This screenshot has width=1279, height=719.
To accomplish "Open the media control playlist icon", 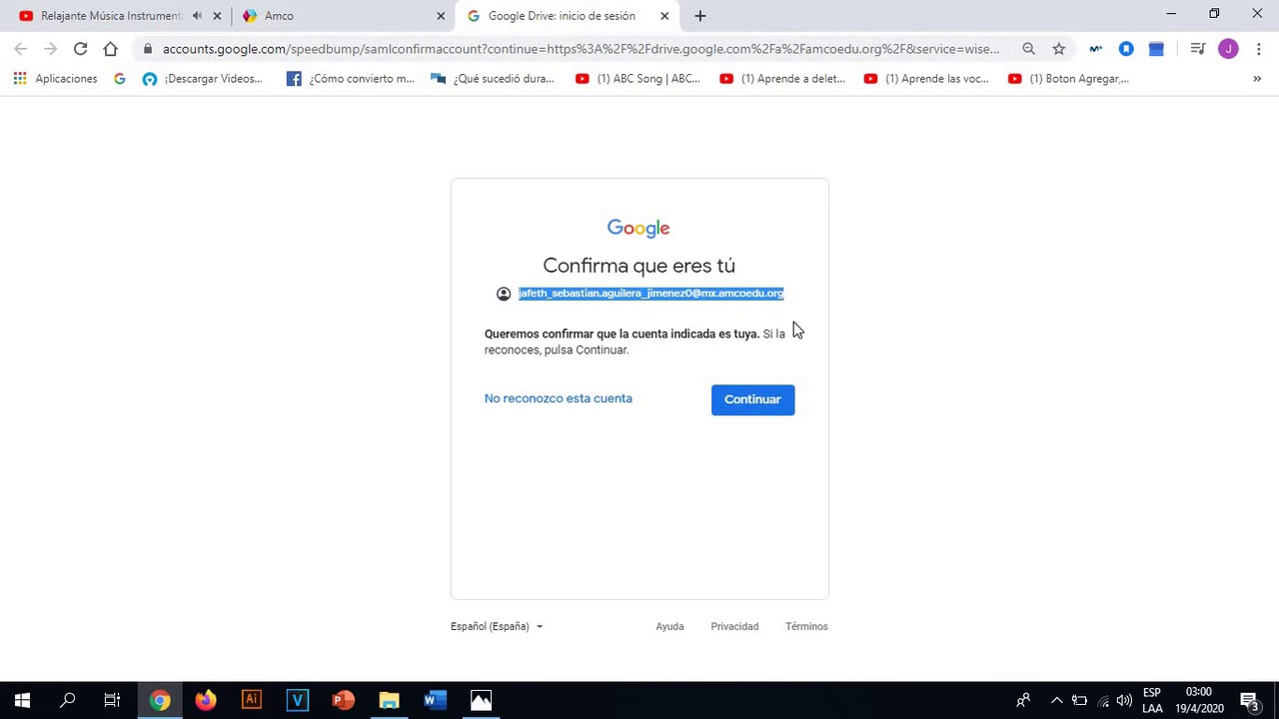I will click(x=1197, y=48).
